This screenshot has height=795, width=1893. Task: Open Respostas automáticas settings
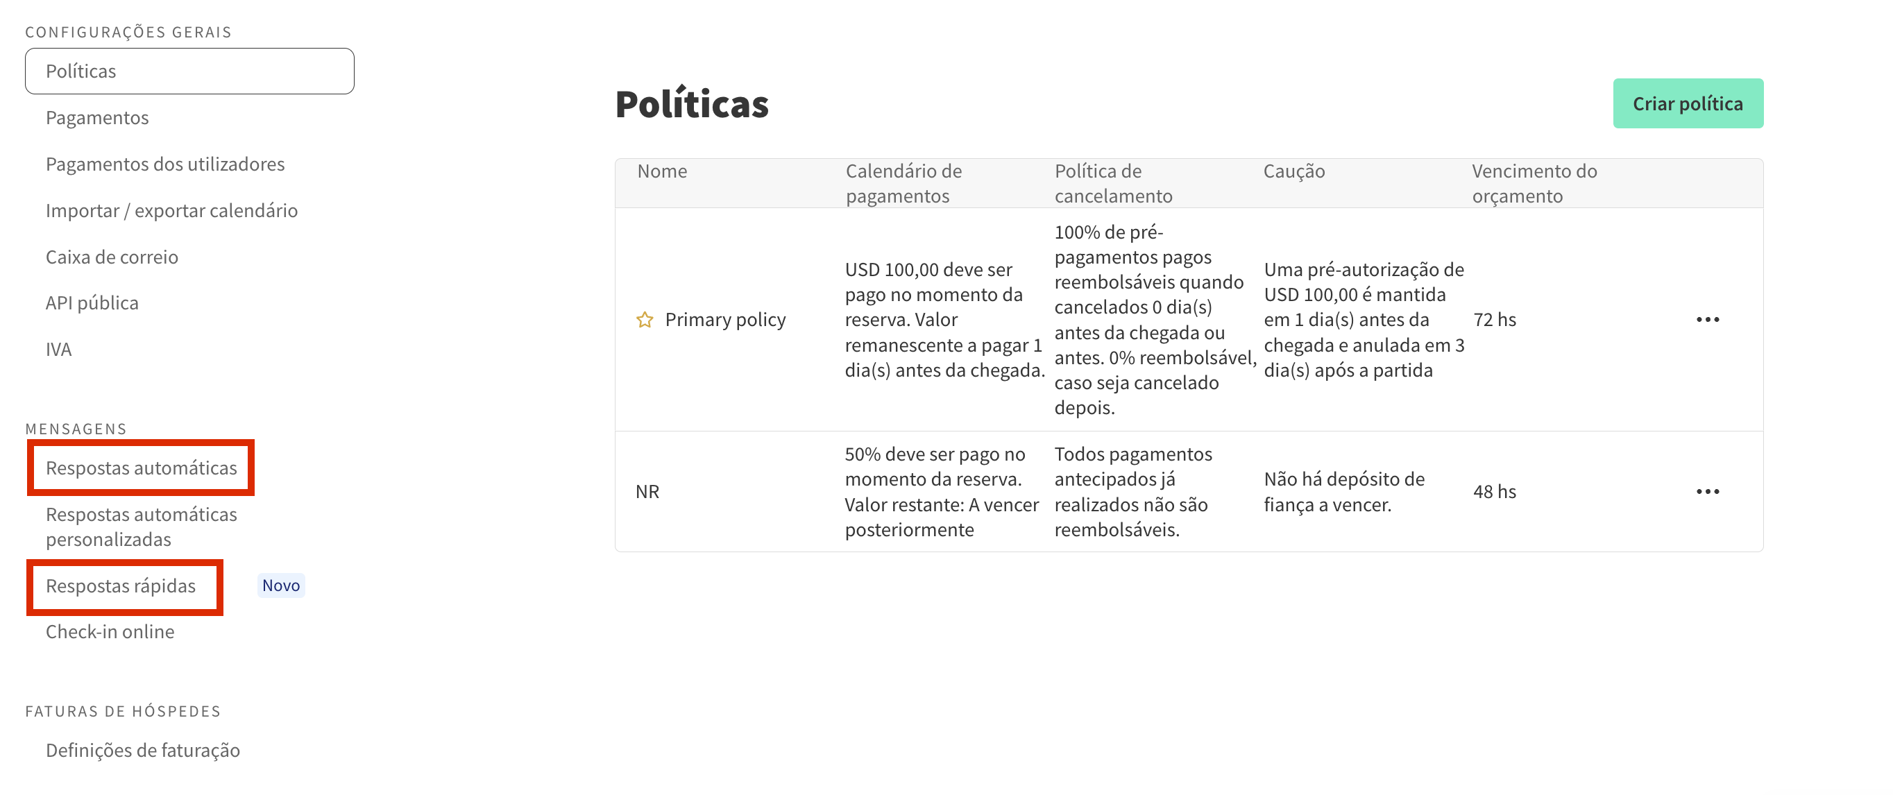tap(141, 468)
